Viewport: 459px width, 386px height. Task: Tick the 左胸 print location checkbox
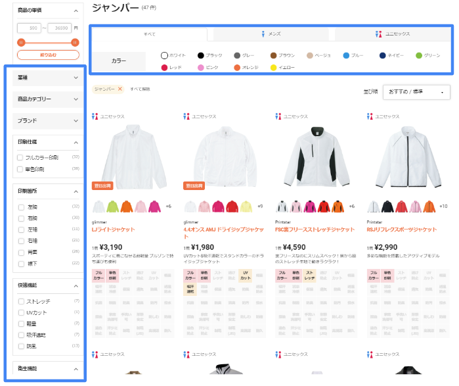tap(21, 207)
